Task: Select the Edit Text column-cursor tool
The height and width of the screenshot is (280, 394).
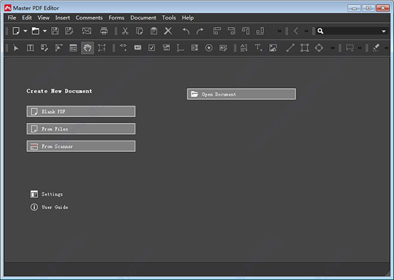Action: point(30,48)
